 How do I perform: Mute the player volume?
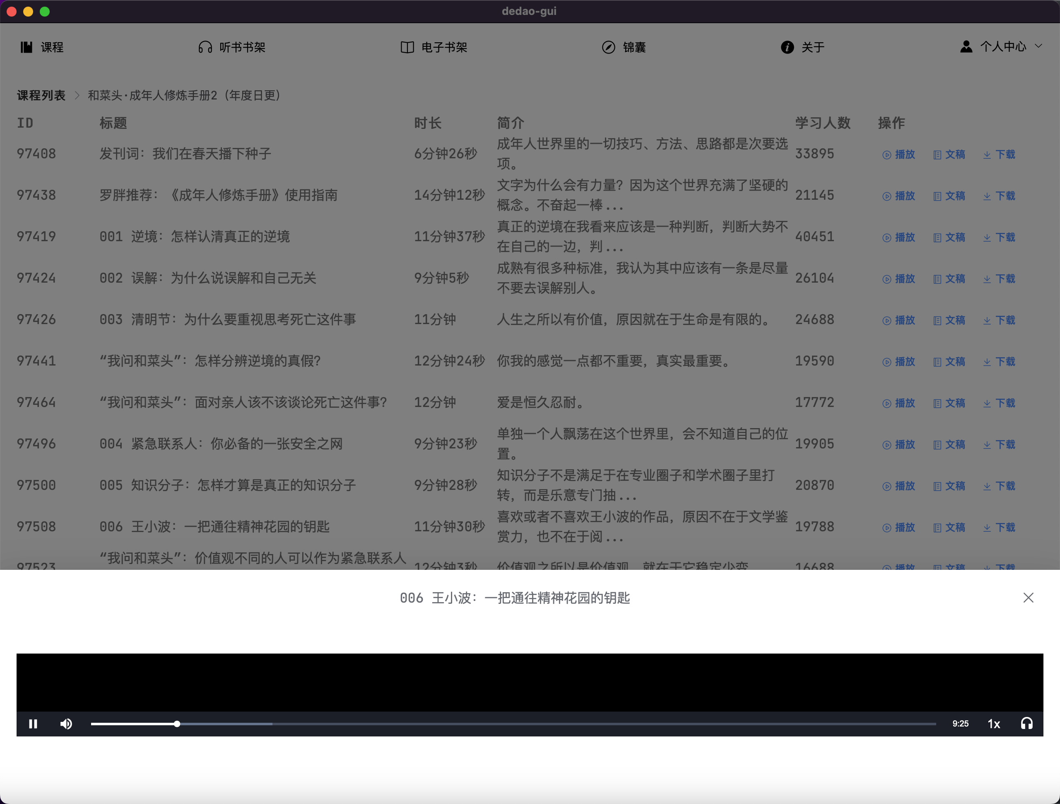pos(66,724)
